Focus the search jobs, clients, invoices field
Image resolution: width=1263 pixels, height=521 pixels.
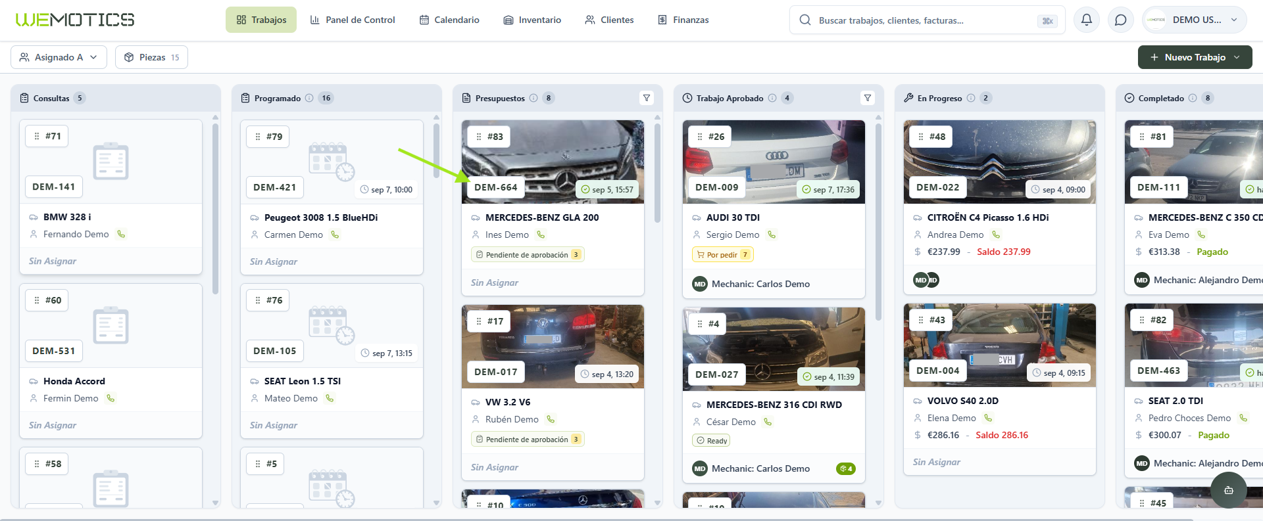coord(928,20)
